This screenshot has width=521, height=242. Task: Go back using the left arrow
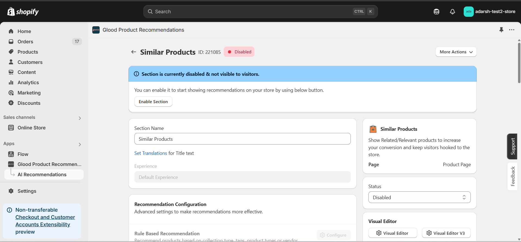(134, 52)
